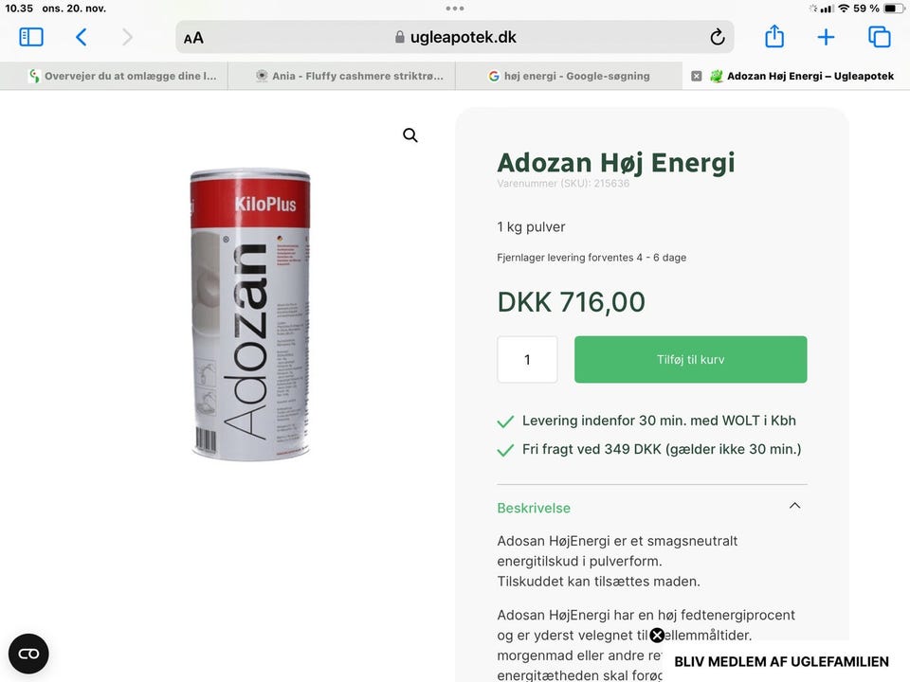Switch to the høj energi Google-søgning tab
Image resolution: width=910 pixels, height=682 pixels.
[569, 76]
